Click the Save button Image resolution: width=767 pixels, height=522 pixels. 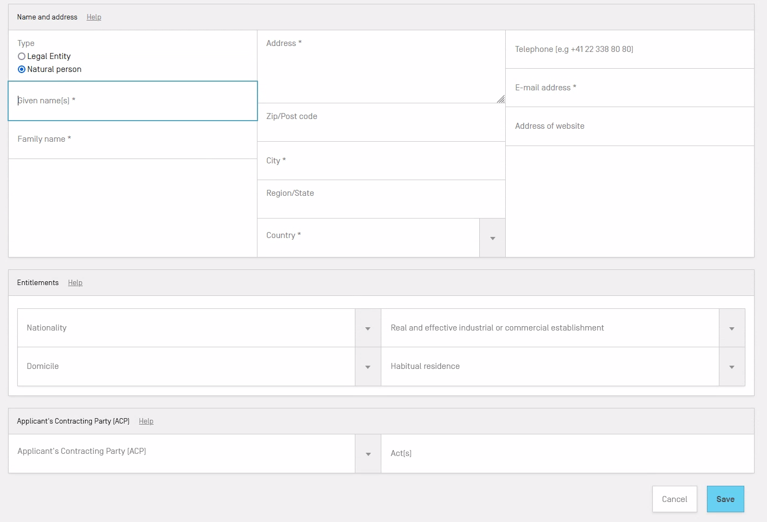tap(725, 499)
